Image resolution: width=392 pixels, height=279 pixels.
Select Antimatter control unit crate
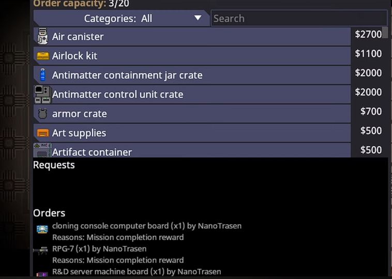coord(192,94)
